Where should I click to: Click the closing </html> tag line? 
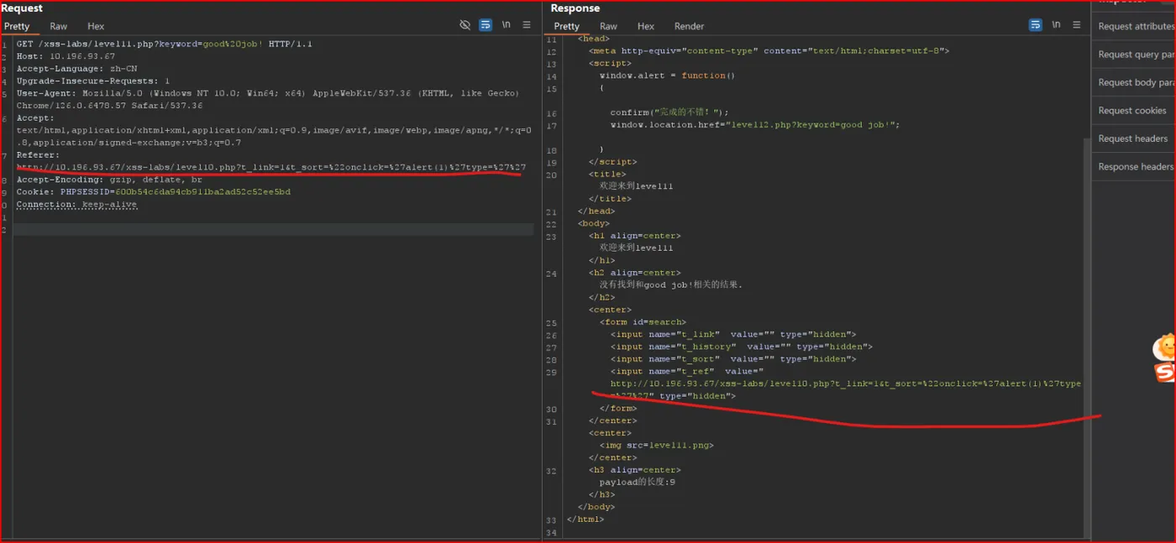tap(585, 520)
